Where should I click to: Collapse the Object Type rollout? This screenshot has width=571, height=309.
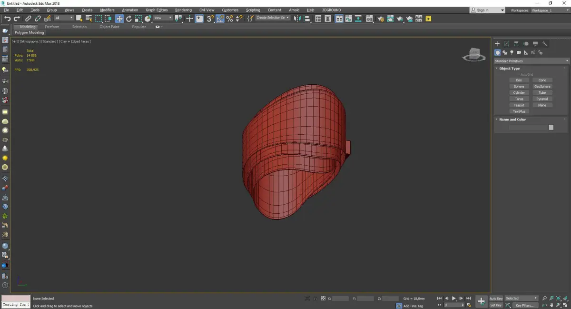click(509, 69)
